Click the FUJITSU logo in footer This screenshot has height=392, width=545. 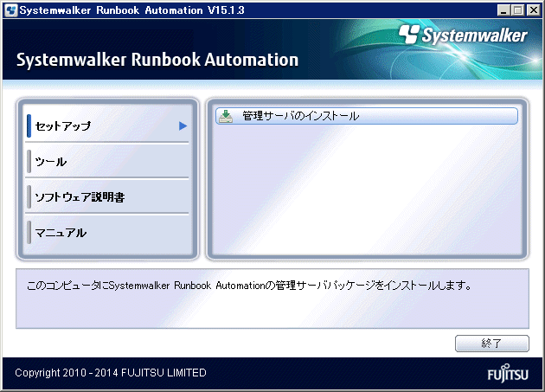[x=508, y=374]
